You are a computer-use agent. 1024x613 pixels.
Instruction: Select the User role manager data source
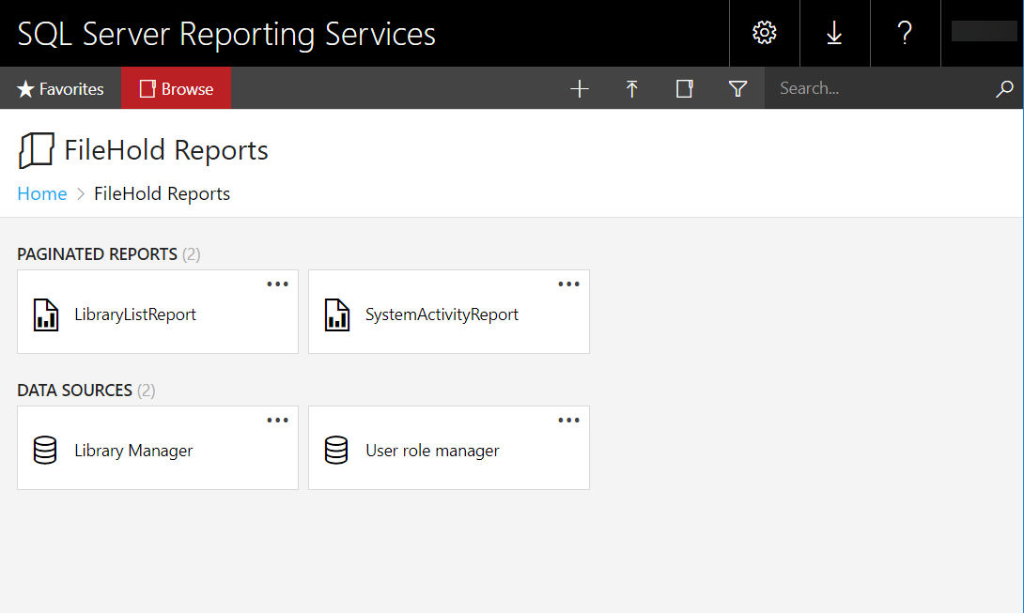coord(431,451)
